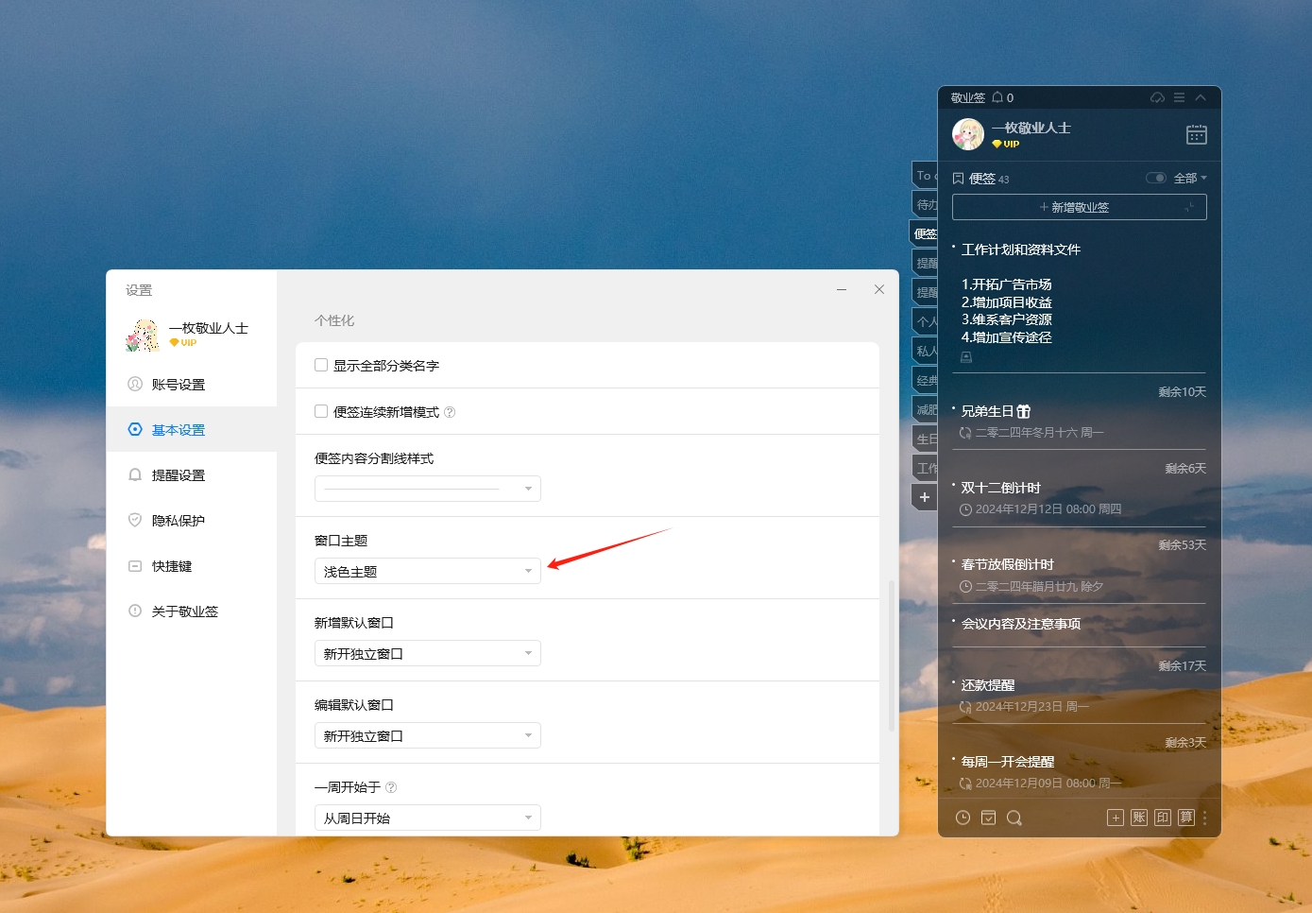Click the VIP badge in note widget

pos(1006,145)
